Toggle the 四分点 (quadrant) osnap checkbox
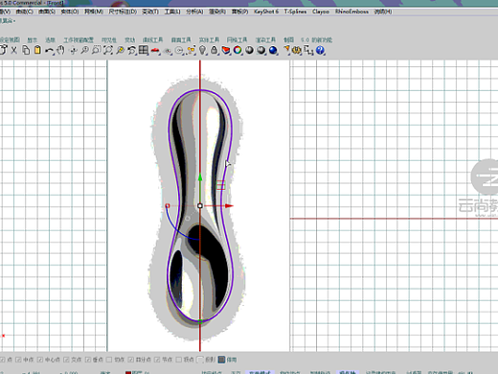Image resolution: width=498 pixels, height=374 pixels. click(x=131, y=360)
